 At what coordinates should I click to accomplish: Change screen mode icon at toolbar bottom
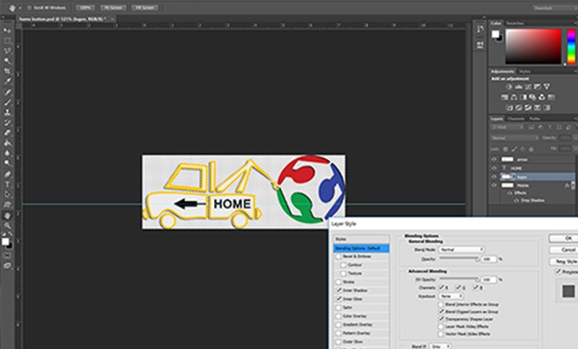pos(7,265)
